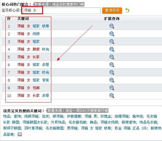162x141 pixels.
Task: Click the 夸张 keyword in row 8
Action: pyautogui.click(x=45, y=80)
